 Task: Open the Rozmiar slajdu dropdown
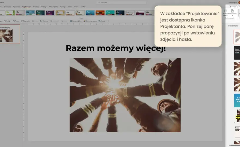pos(225,13)
